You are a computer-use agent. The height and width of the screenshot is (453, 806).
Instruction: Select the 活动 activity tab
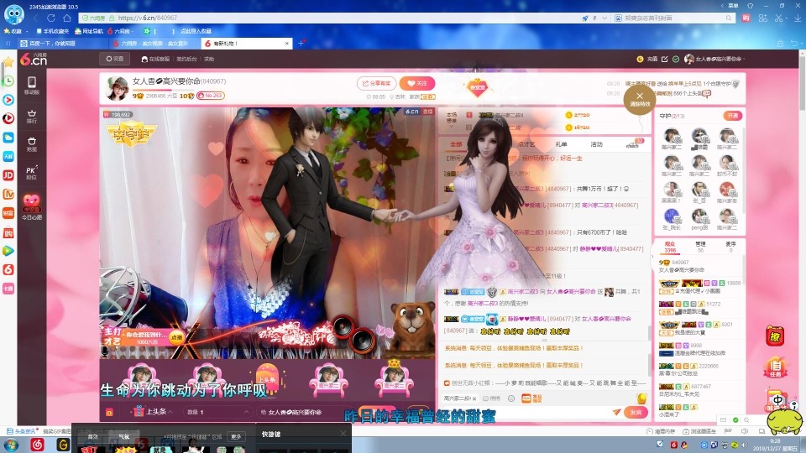coord(596,144)
